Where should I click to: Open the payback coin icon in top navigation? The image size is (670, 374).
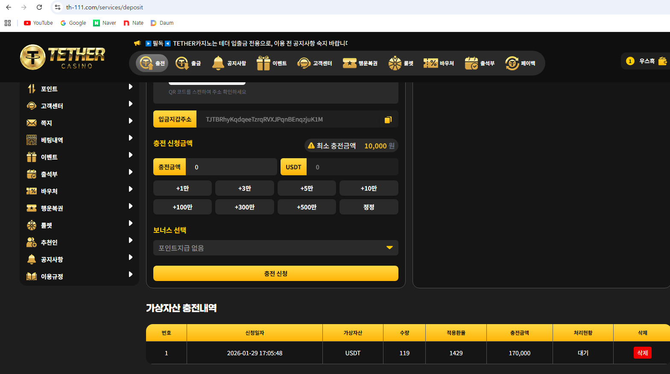(512, 63)
